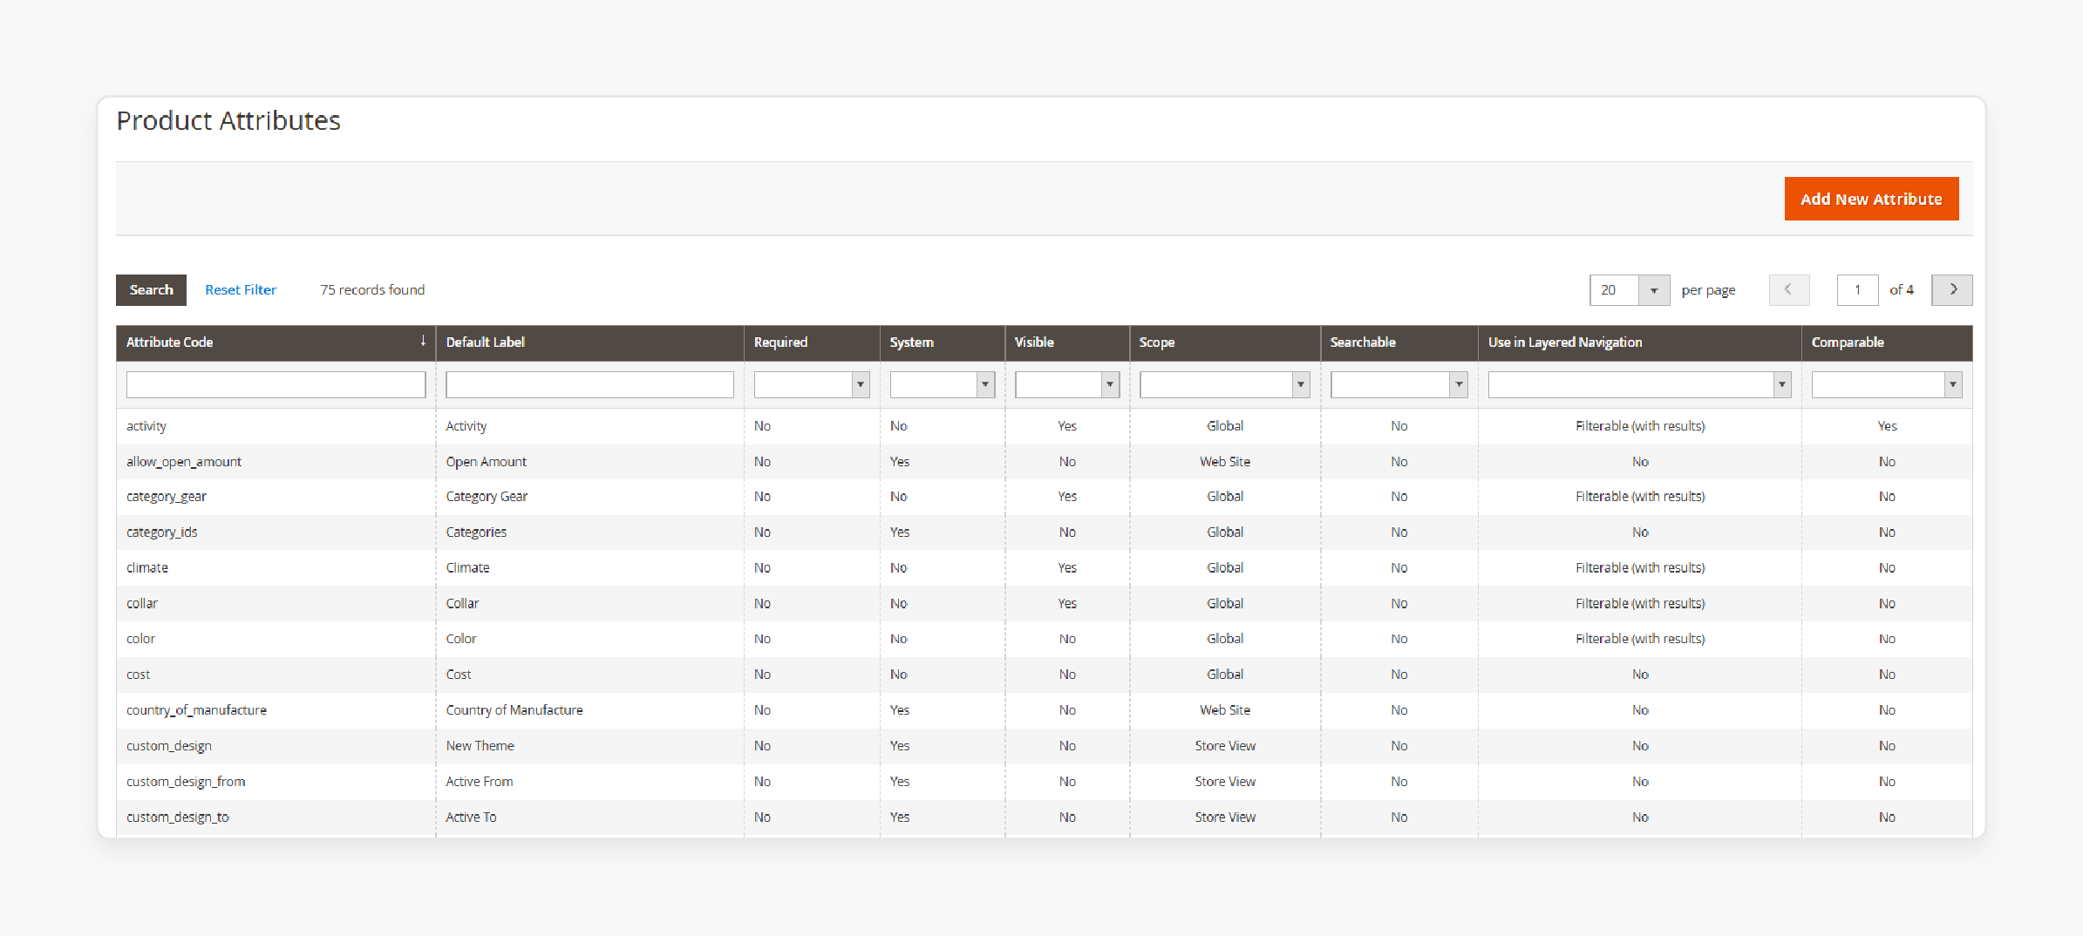Click Comparable Yes in activity row
Viewport: 2083px width, 936px height.
[1887, 426]
